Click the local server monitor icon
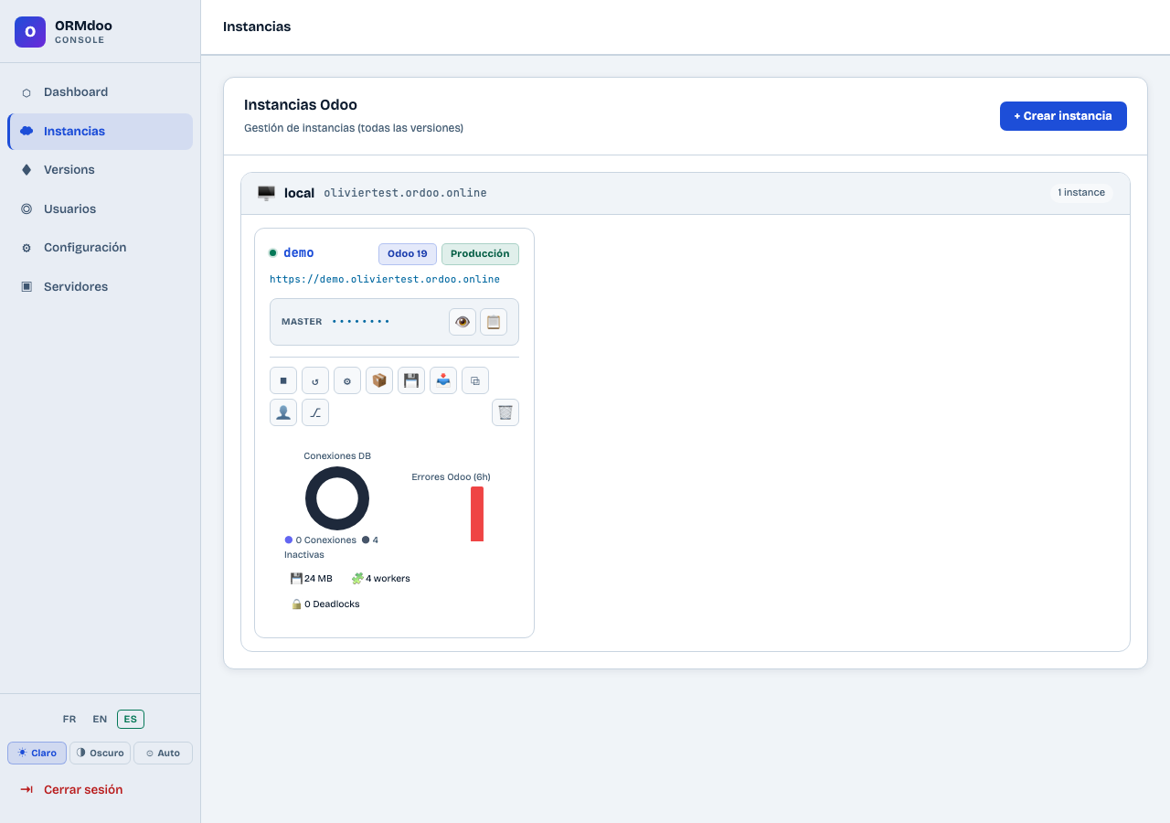The height and width of the screenshot is (823, 1170). [x=266, y=193]
